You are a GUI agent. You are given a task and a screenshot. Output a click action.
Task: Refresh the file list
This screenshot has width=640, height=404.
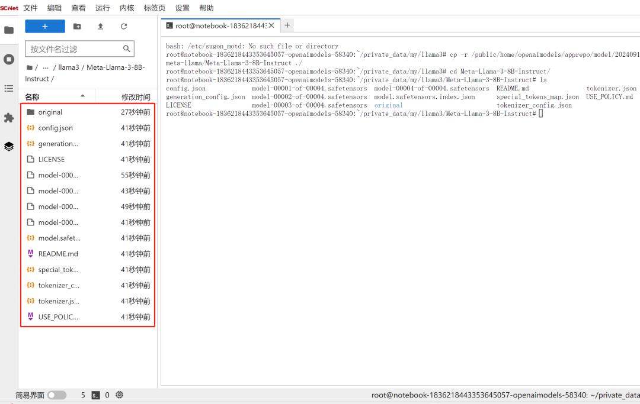(x=124, y=26)
